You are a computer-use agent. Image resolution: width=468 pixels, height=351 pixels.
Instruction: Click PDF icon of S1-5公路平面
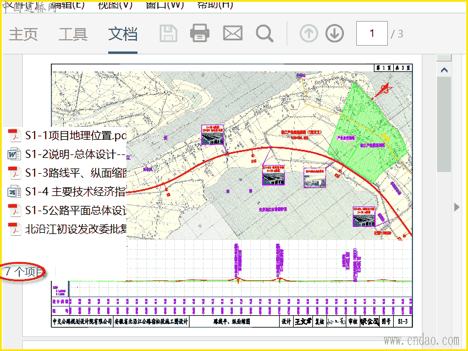tap(14, 211)
